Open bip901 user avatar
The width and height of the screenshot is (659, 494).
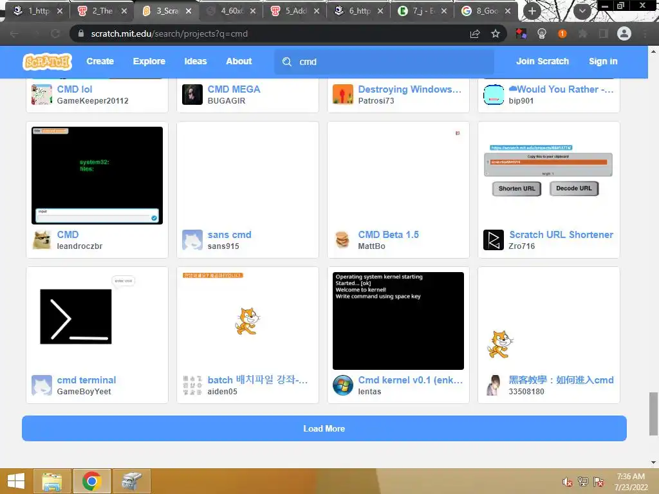pyautogui.click(x=494, y=94)
